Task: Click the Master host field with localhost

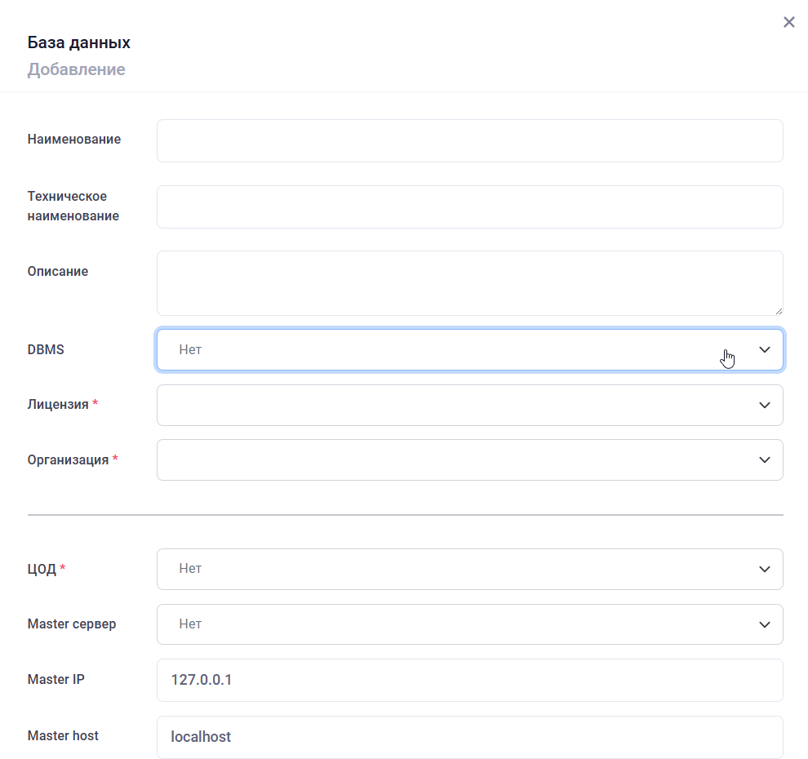Action: [469, 737]
